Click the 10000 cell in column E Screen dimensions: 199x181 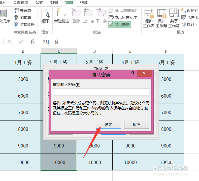point(130,162)
